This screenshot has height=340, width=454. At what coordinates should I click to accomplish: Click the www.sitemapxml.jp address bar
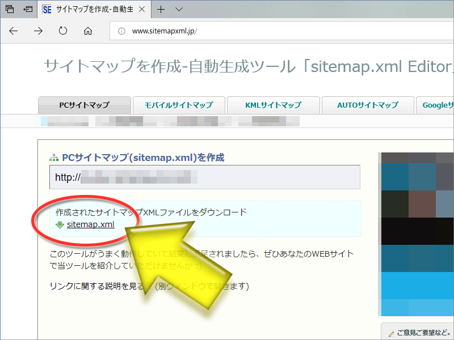[x=284, y=31]
